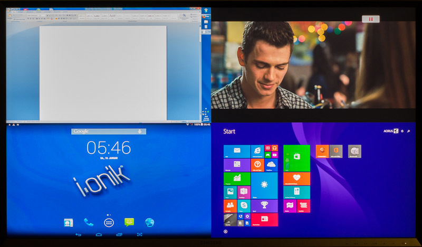Open the magenta Camera small tile
Image resolution: width=422 pixels, height=247 pixels.
click(274, 155)
